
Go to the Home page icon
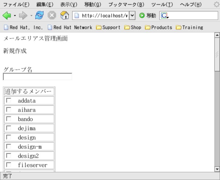click(x=64, y=16)
